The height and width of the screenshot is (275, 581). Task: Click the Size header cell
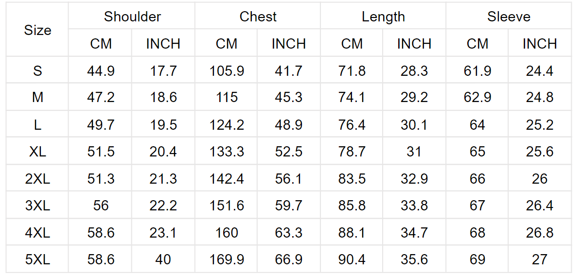click(37, 30)
